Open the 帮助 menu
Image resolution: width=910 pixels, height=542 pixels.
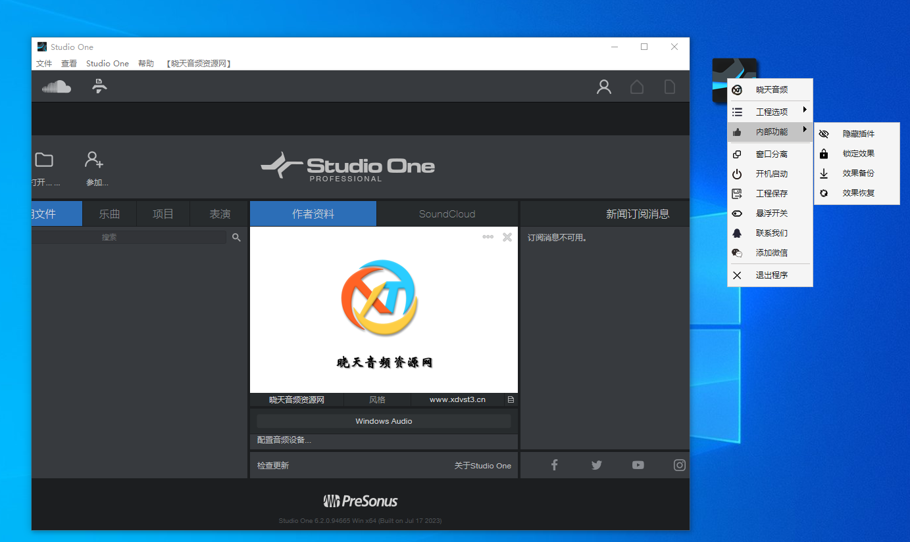146,64
